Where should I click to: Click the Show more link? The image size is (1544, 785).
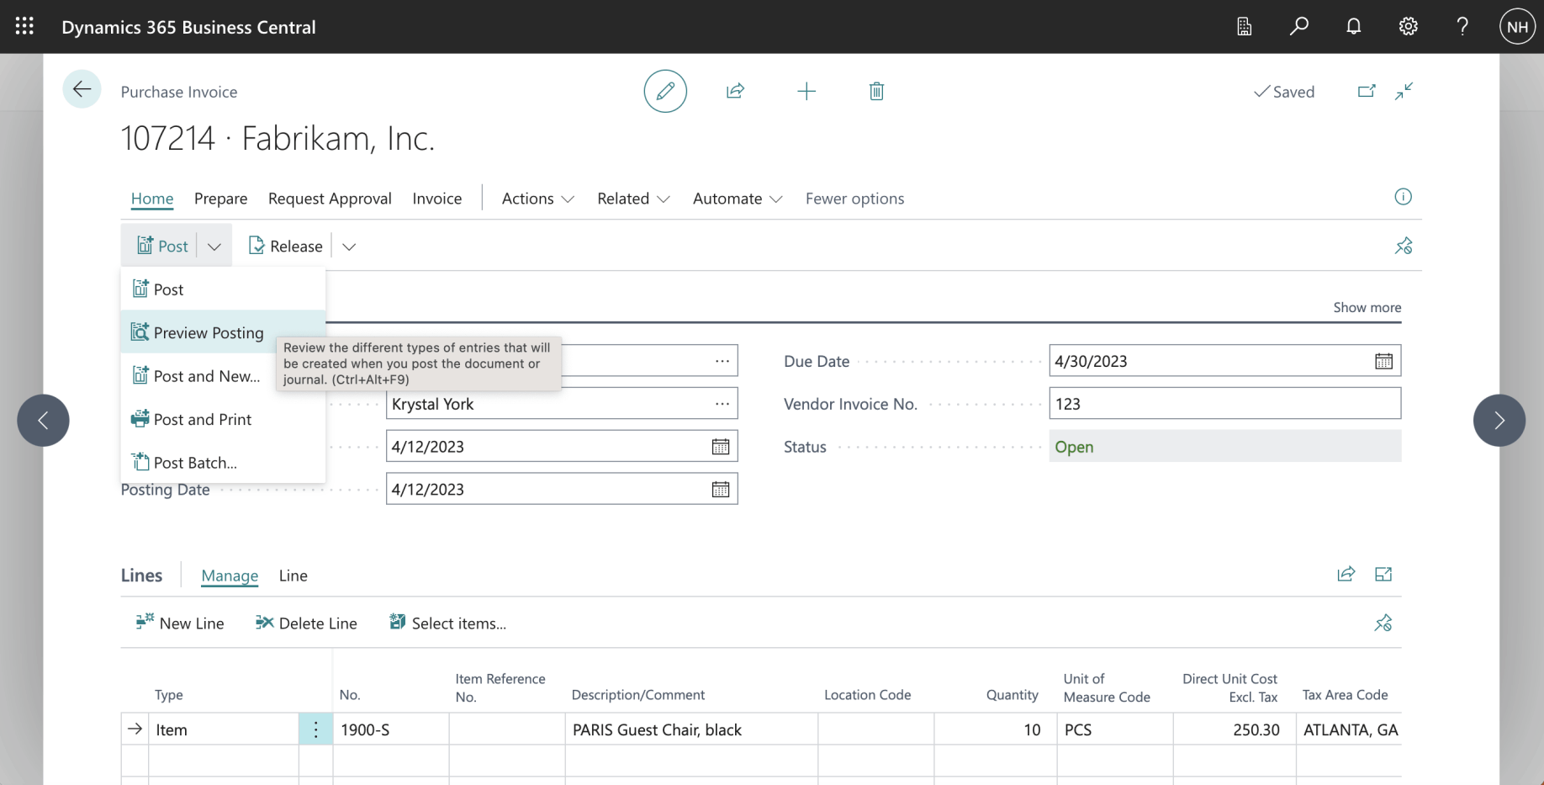coord(1367,307)
